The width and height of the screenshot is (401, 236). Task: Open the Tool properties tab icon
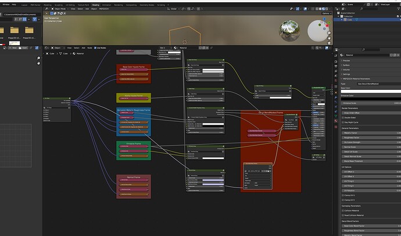tap(336, 55)
